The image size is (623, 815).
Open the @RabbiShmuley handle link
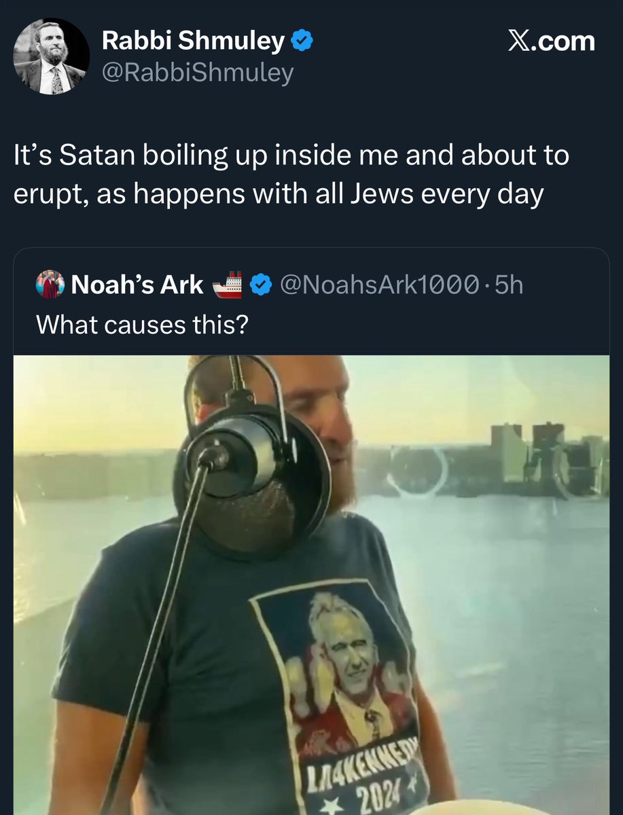click(x=198, y=72)
